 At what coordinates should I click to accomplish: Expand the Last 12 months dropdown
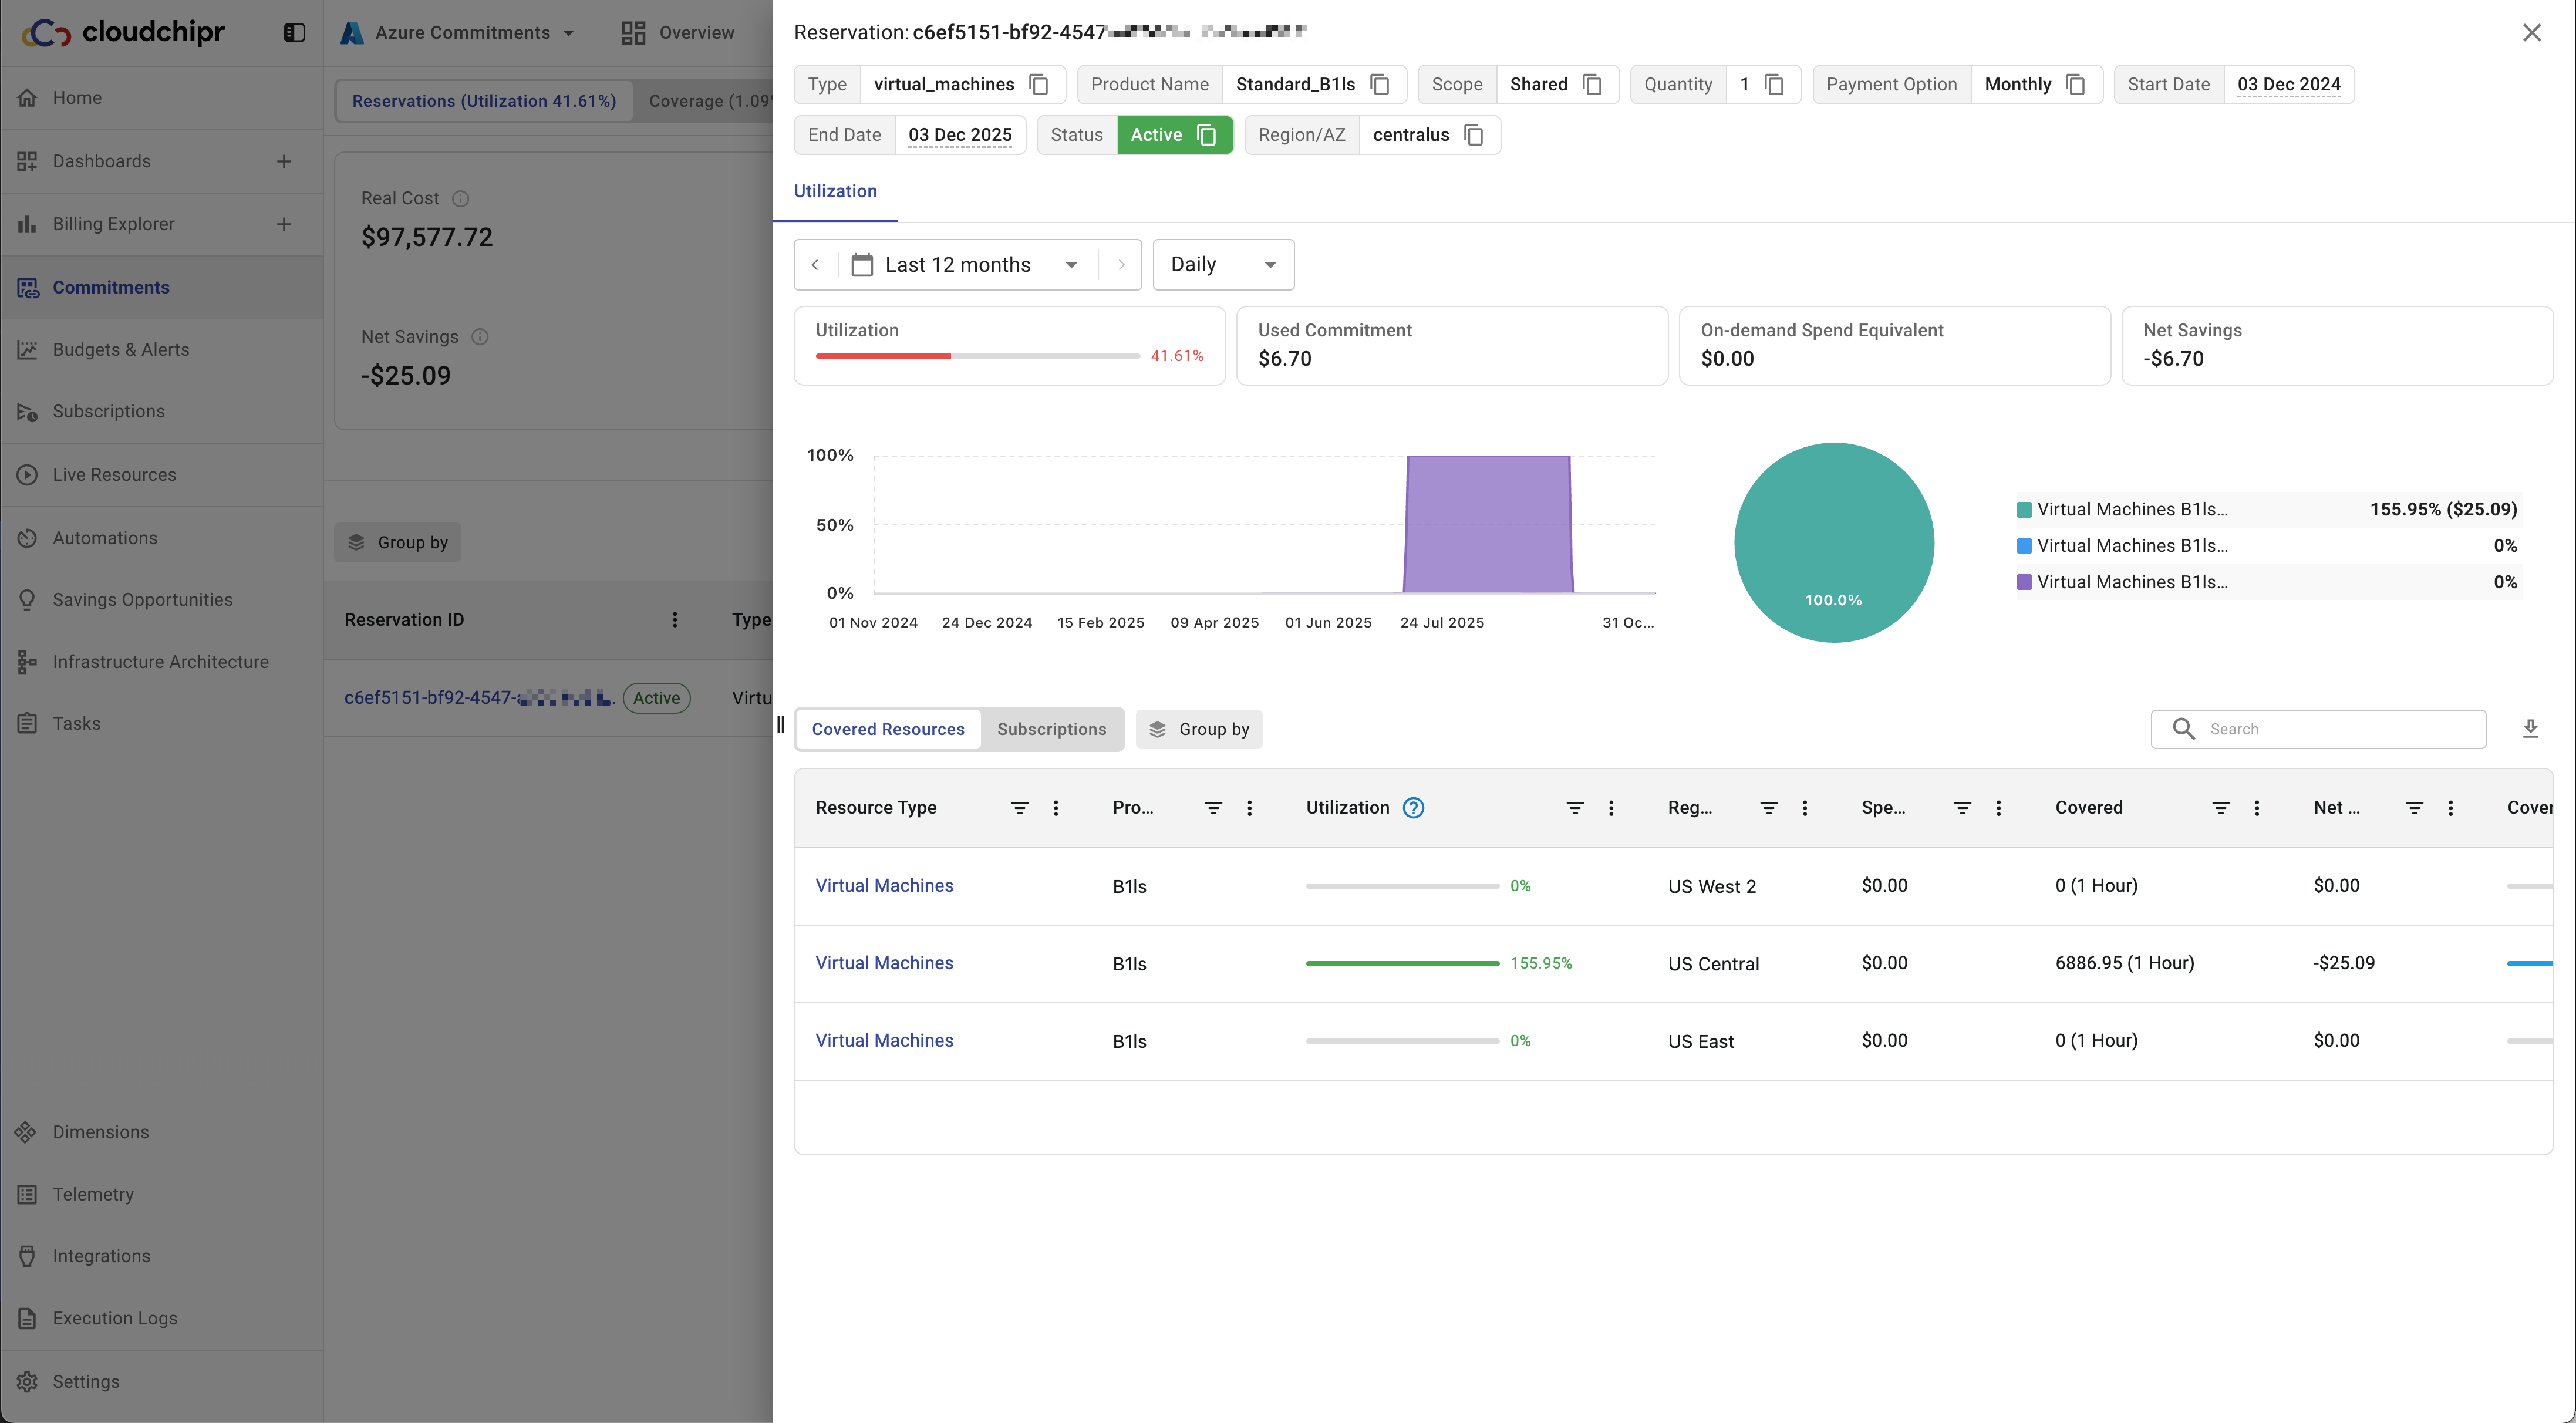[966, 265]
